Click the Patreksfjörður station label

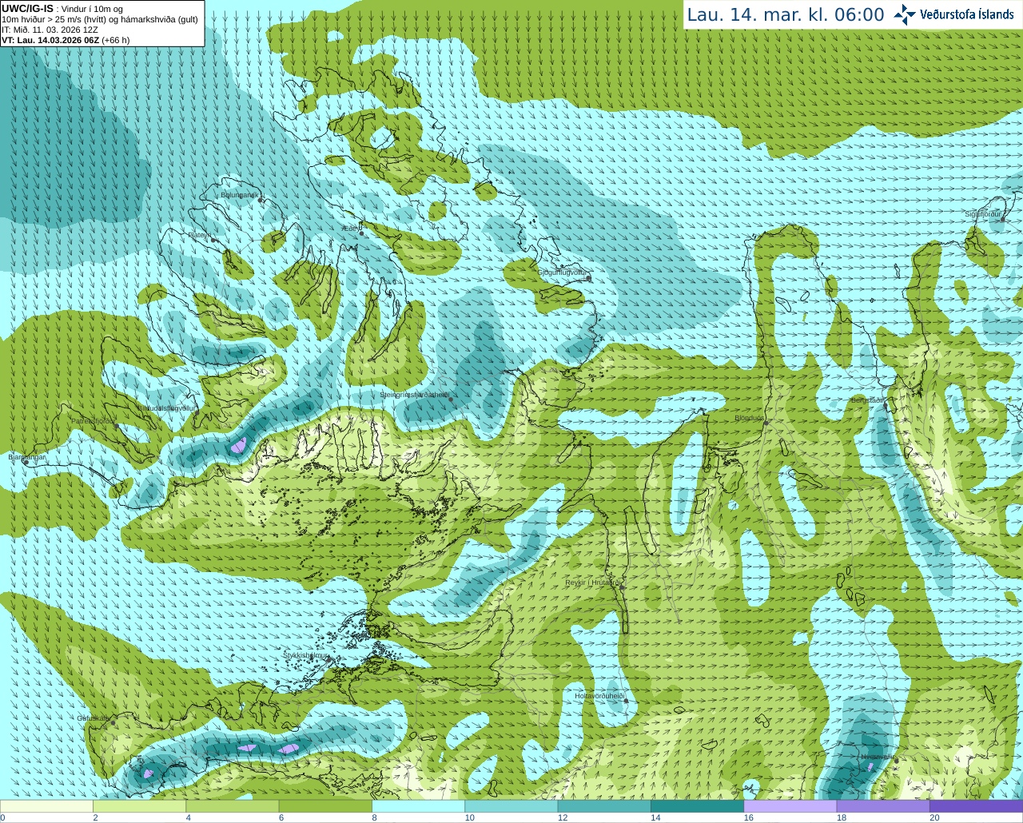(94, 420)
